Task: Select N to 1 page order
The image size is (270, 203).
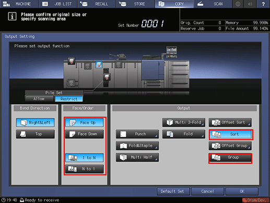Action: [x=85, y=169]
